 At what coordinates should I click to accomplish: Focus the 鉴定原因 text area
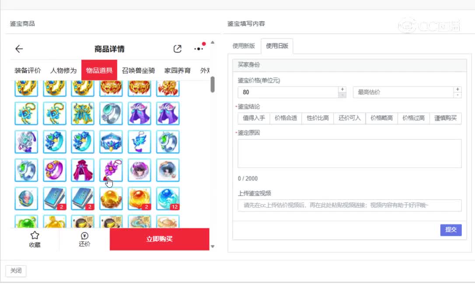pyautogui.click(x=349, y=153)
